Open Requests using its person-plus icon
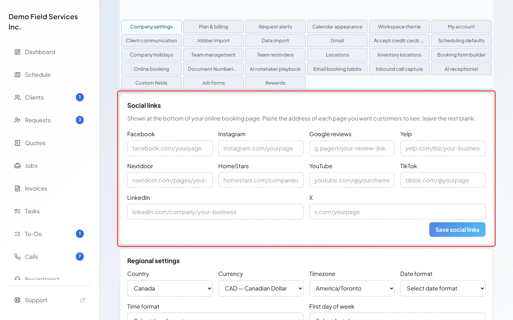 coord(17,120)
